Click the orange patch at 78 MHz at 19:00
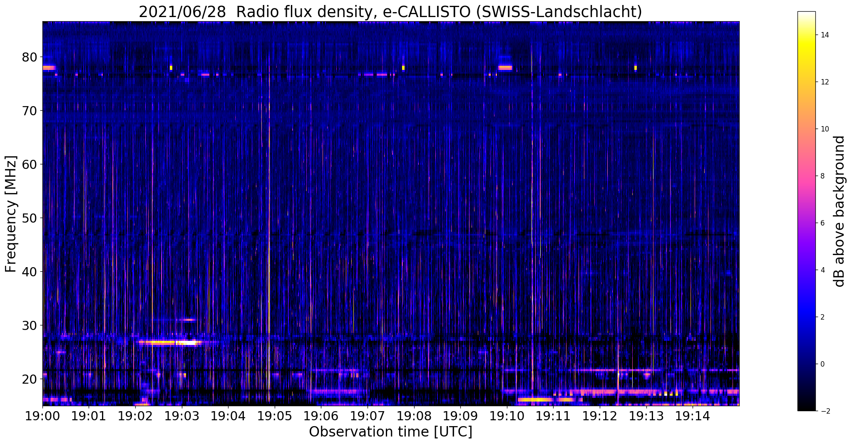 (x=49, y=67)
